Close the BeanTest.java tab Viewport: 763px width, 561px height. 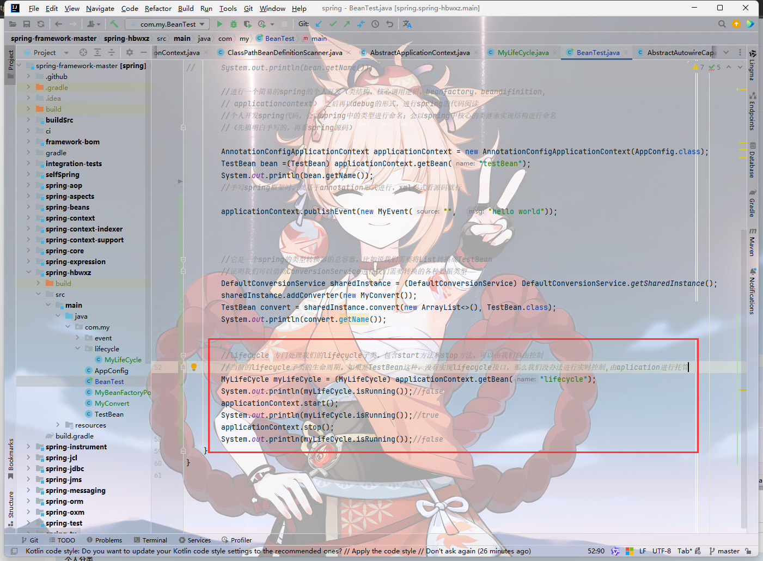(x=625, y=53)
